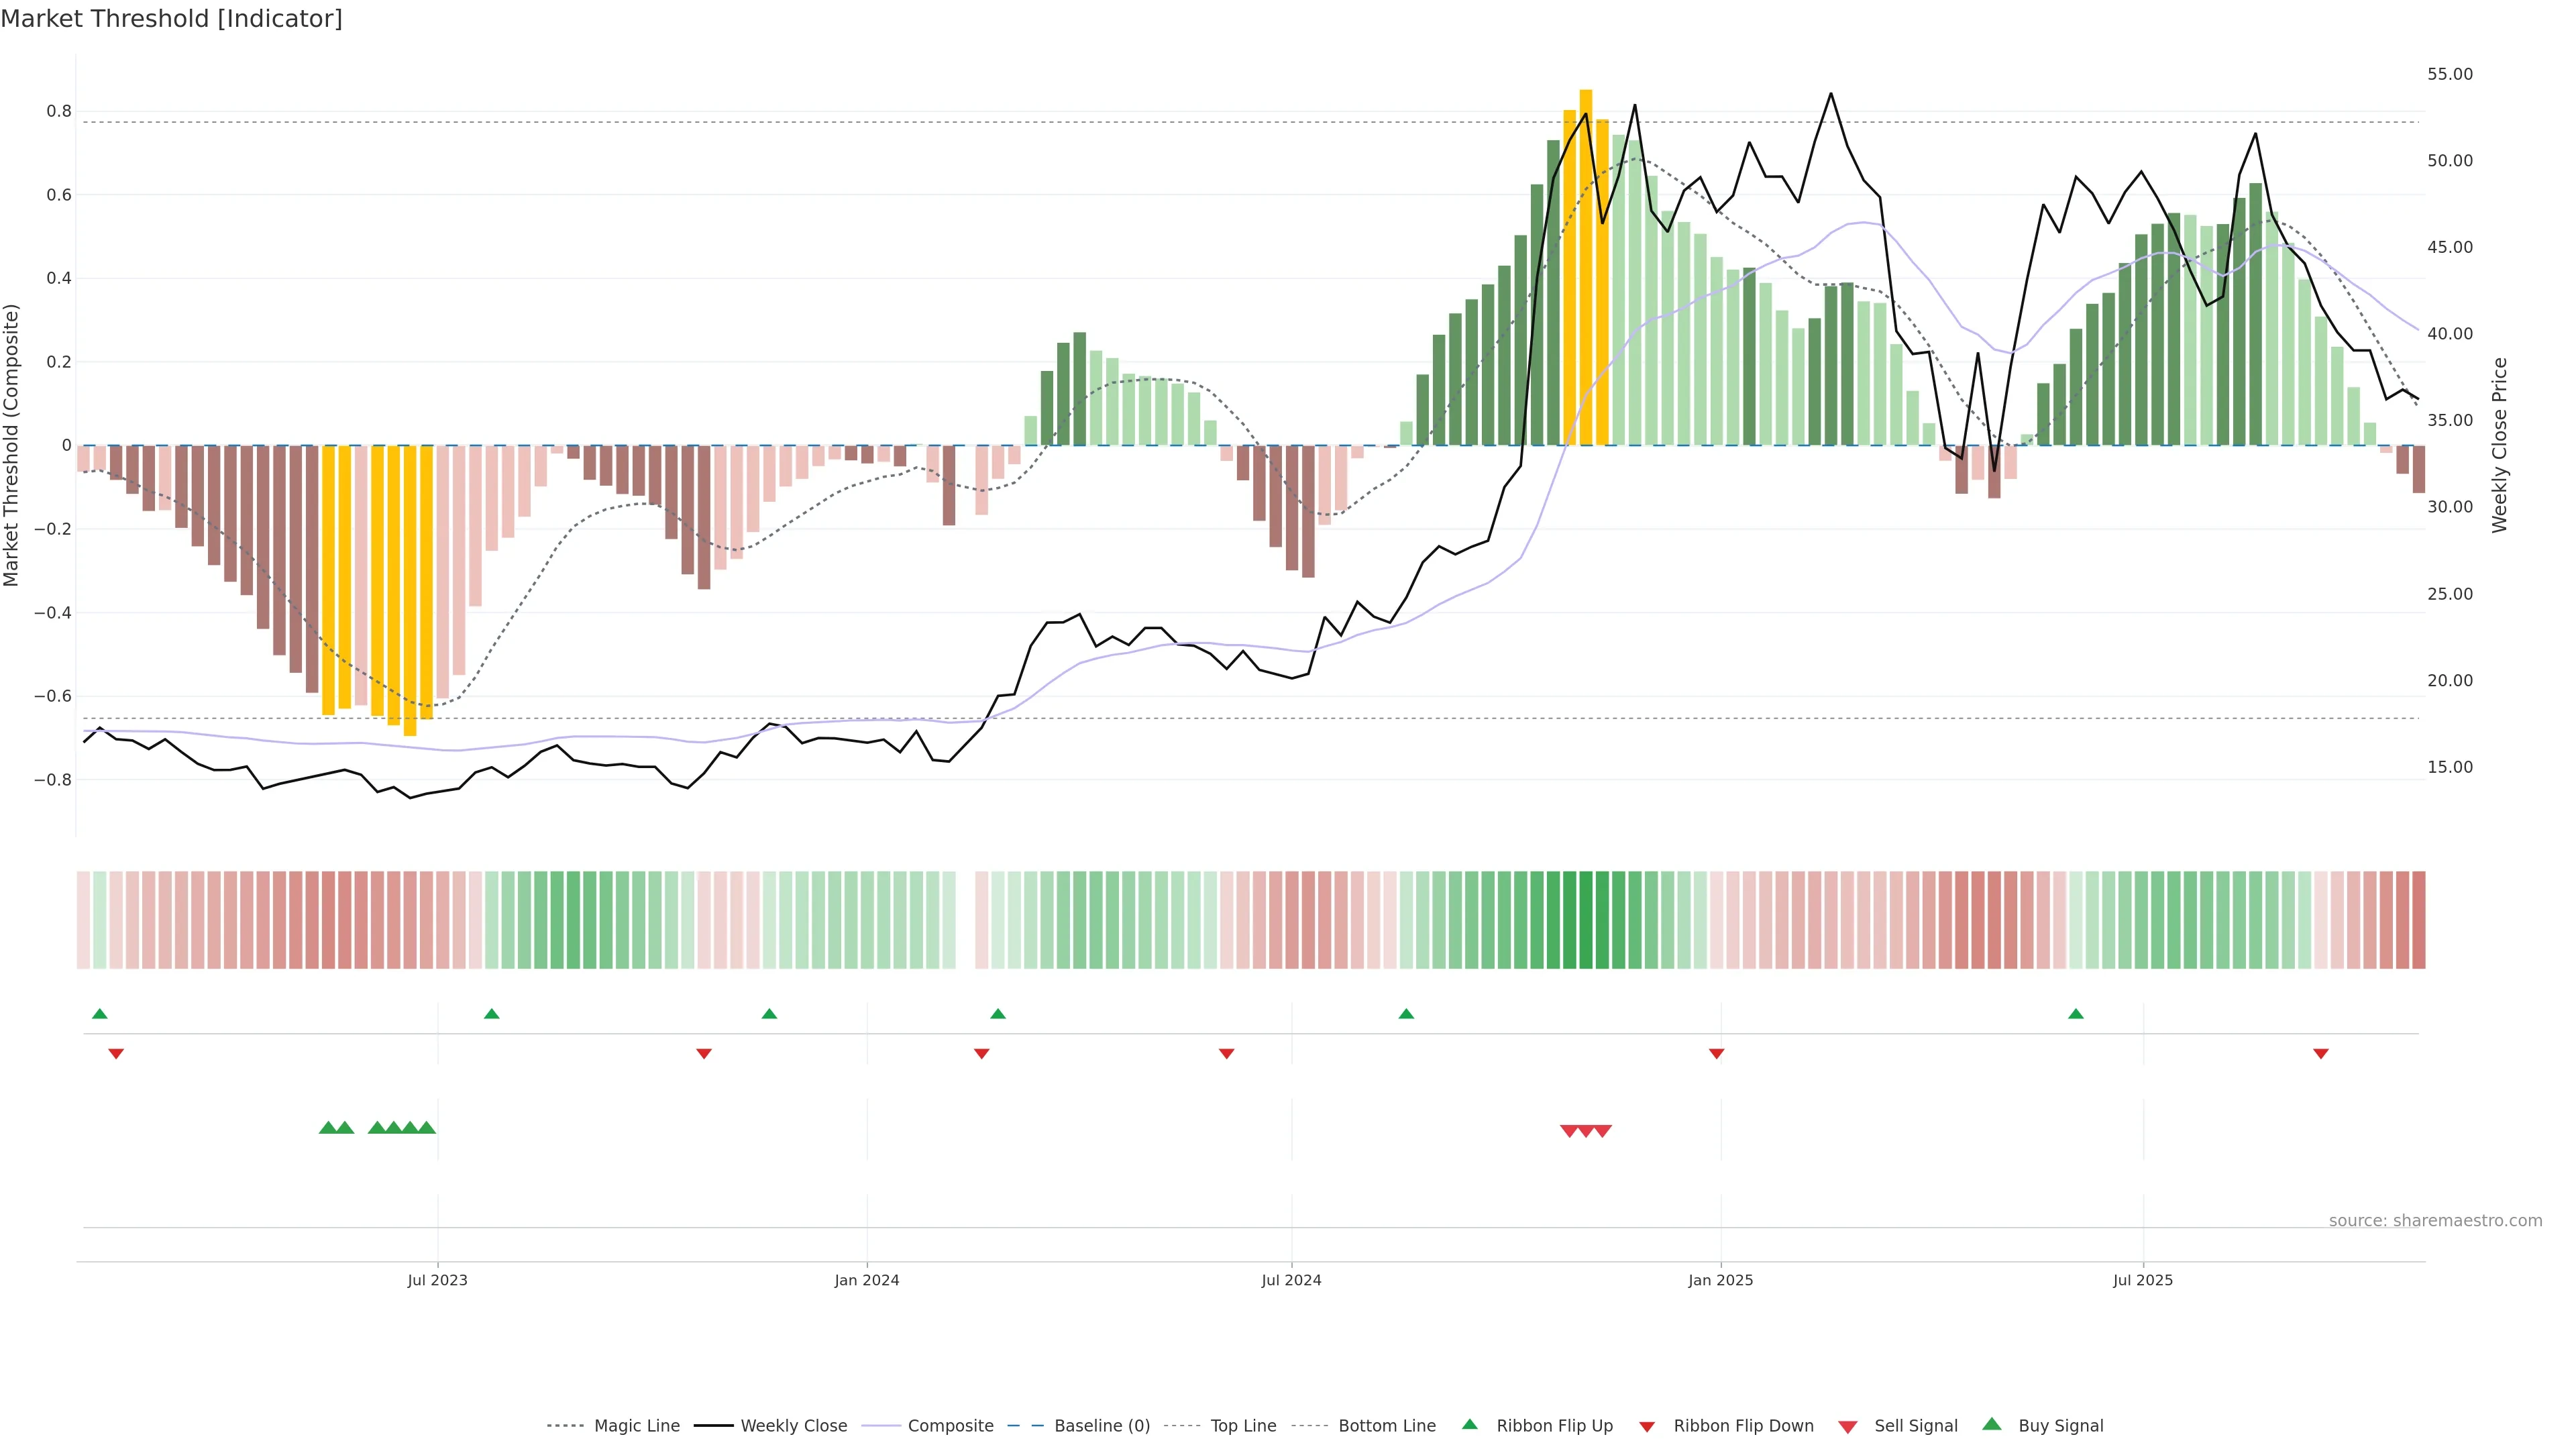
Task: Click the Ribbon Flip Down legend triangle icon
Action: (x=1646, y=1426)
